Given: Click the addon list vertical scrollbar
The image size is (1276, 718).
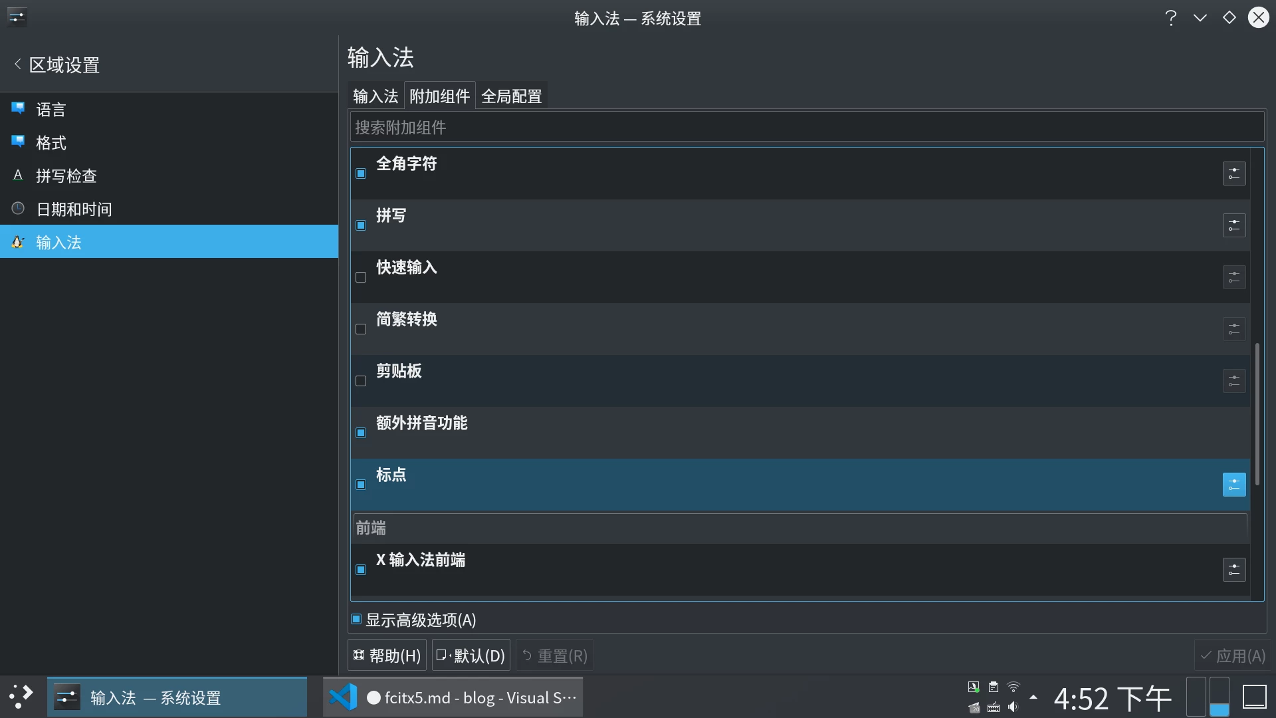Looking at the screenshot, I should pyautogui.click(x=1257, y=414).
